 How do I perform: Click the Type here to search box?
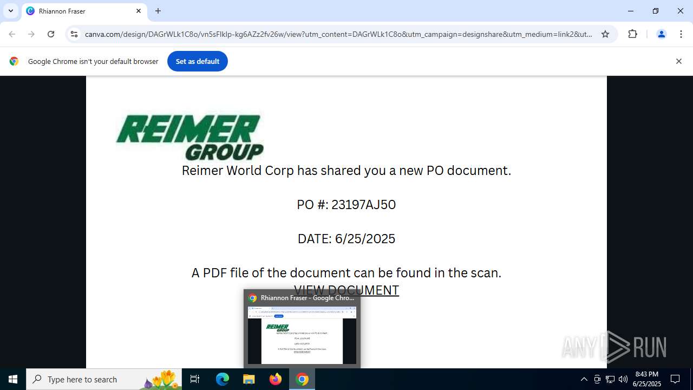point(104,379)
